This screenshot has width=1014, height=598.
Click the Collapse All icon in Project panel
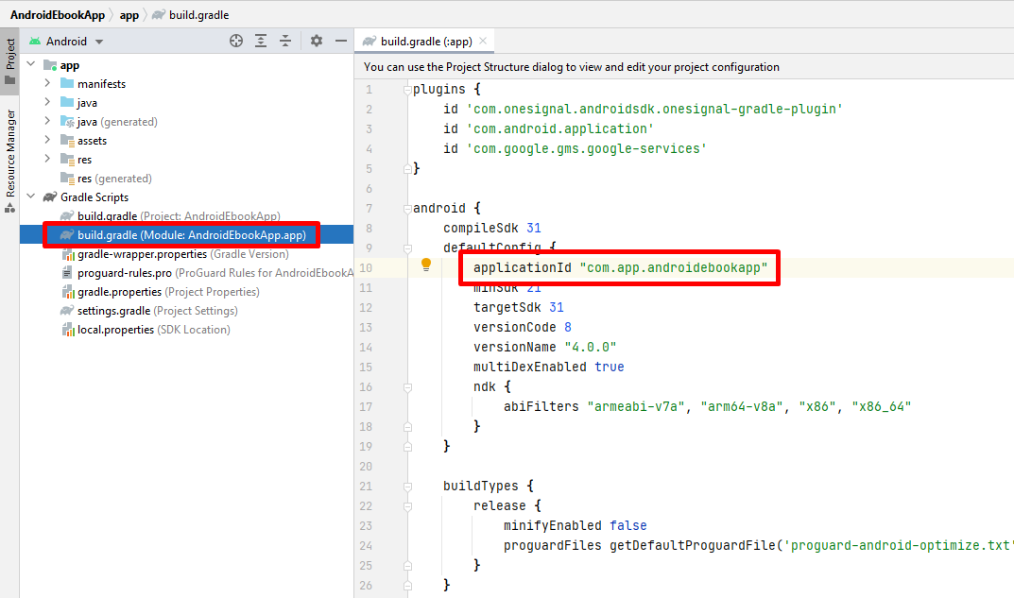(285, 42)
